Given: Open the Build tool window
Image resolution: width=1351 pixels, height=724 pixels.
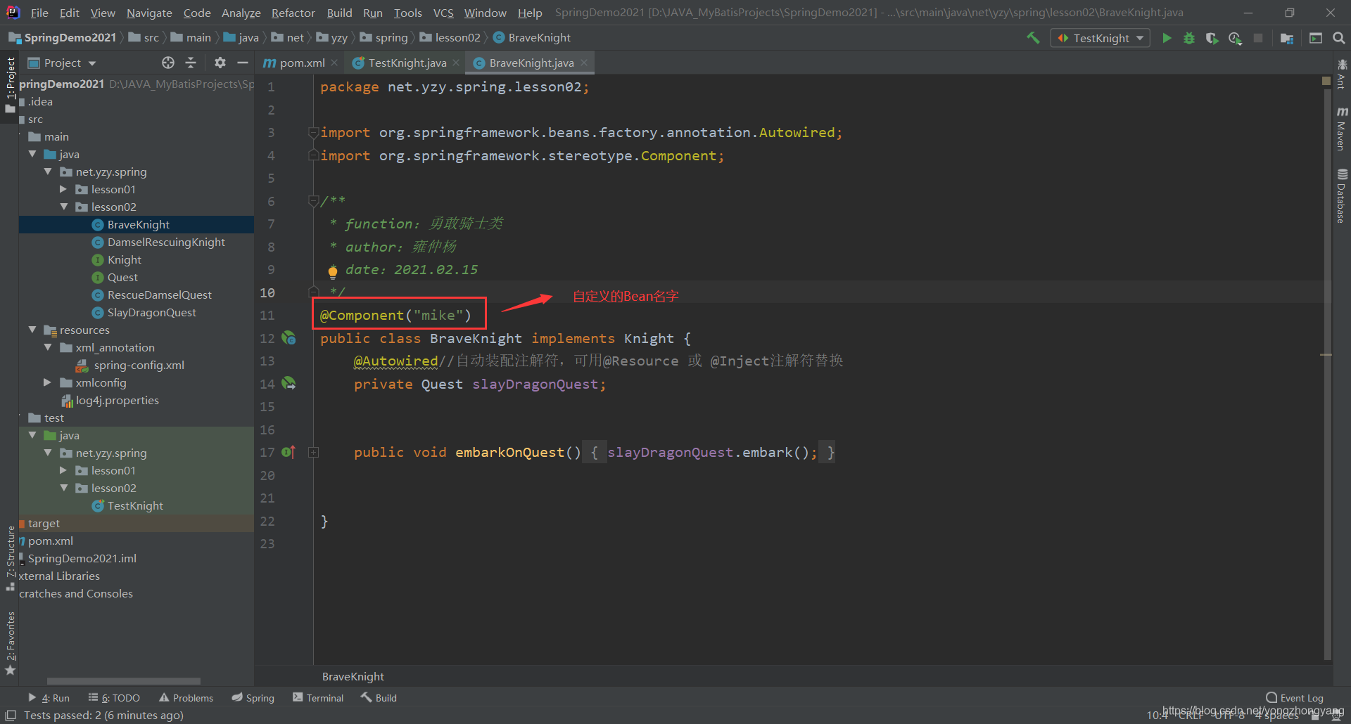Looking at the screenshot, I should pyautogui.click(x=379, y=698).
